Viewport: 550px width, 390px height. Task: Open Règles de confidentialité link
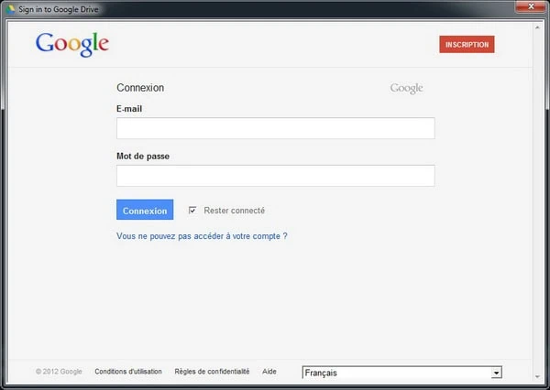[x=212, y=372]
